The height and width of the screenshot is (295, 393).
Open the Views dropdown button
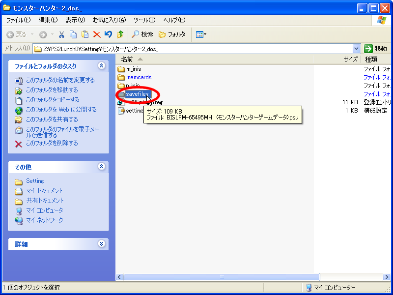pyautogui.click(x=201, y=34)
